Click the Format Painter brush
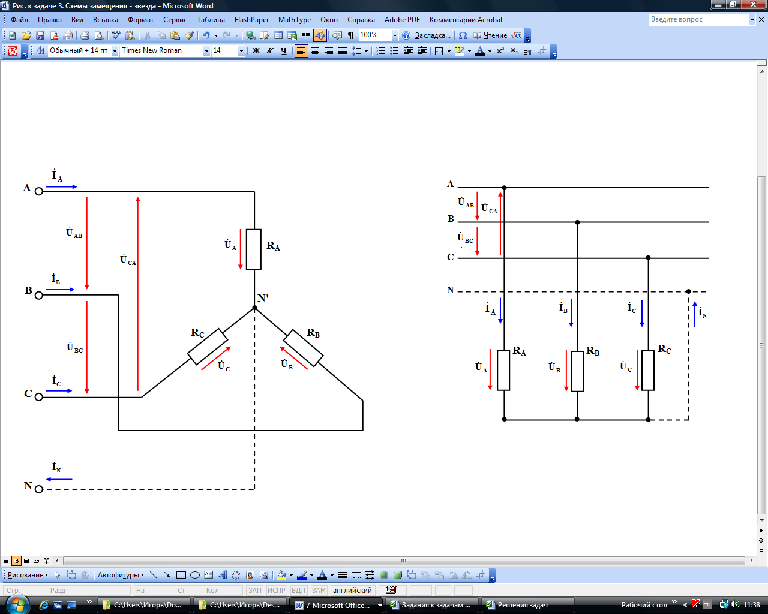The image size is (768, 614). (x=190, y=35)
